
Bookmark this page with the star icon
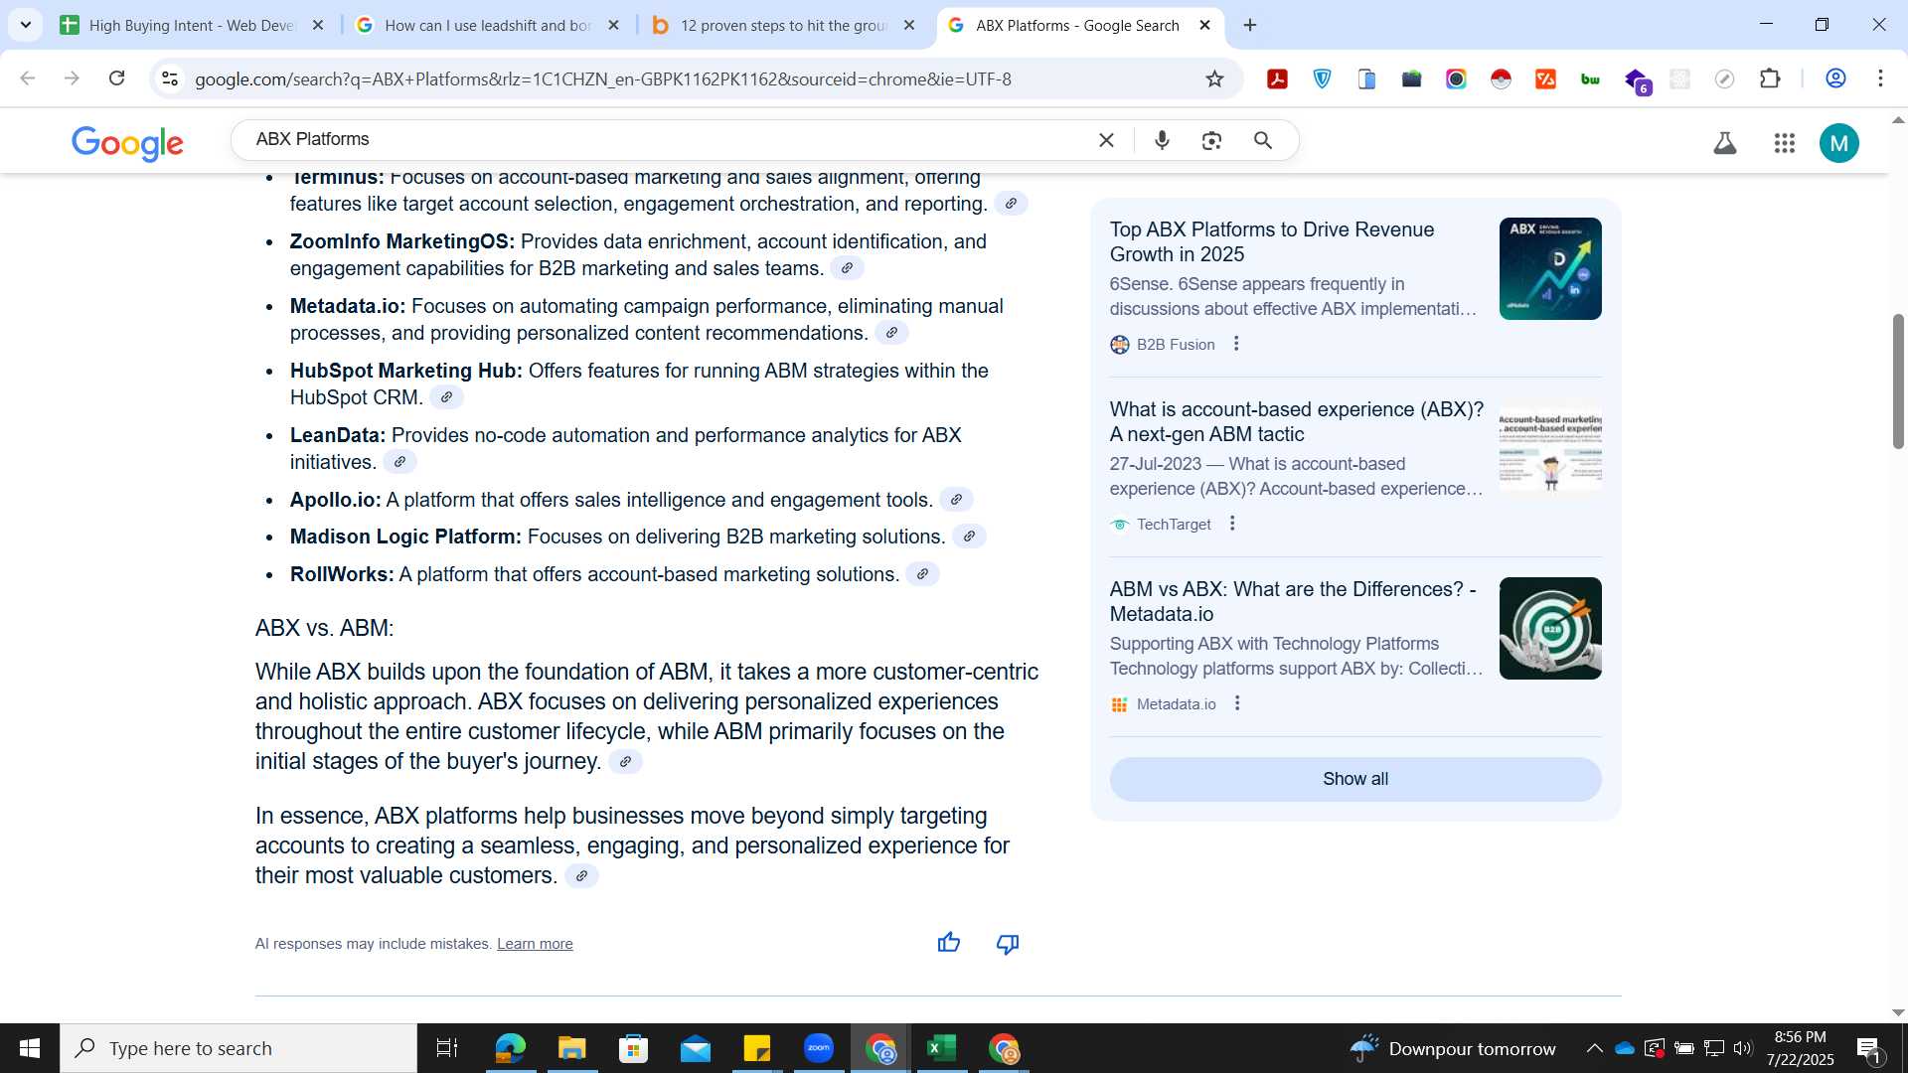[1214, 78]
